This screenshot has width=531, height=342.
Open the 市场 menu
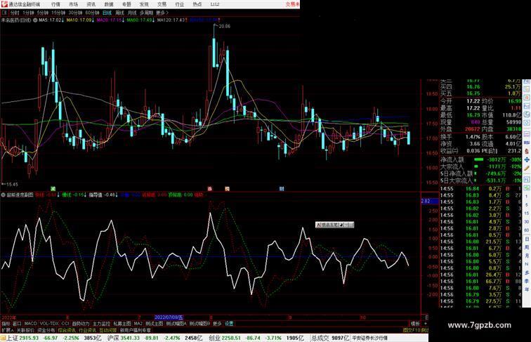tap(73, 4)
